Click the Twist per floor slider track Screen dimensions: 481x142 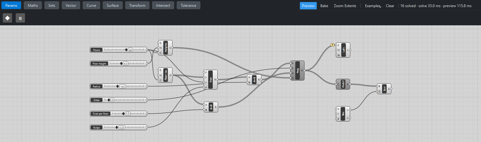[128, 113]
